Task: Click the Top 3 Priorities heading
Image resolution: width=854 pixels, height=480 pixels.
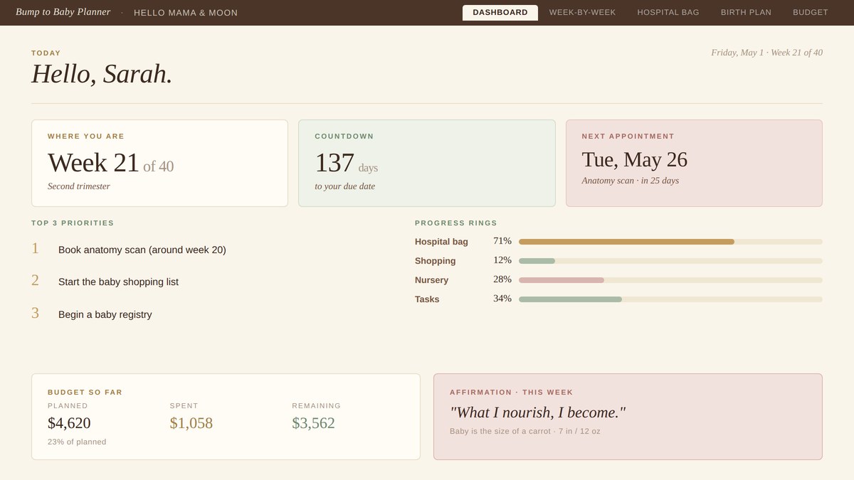Action: [x=73, y=223]
